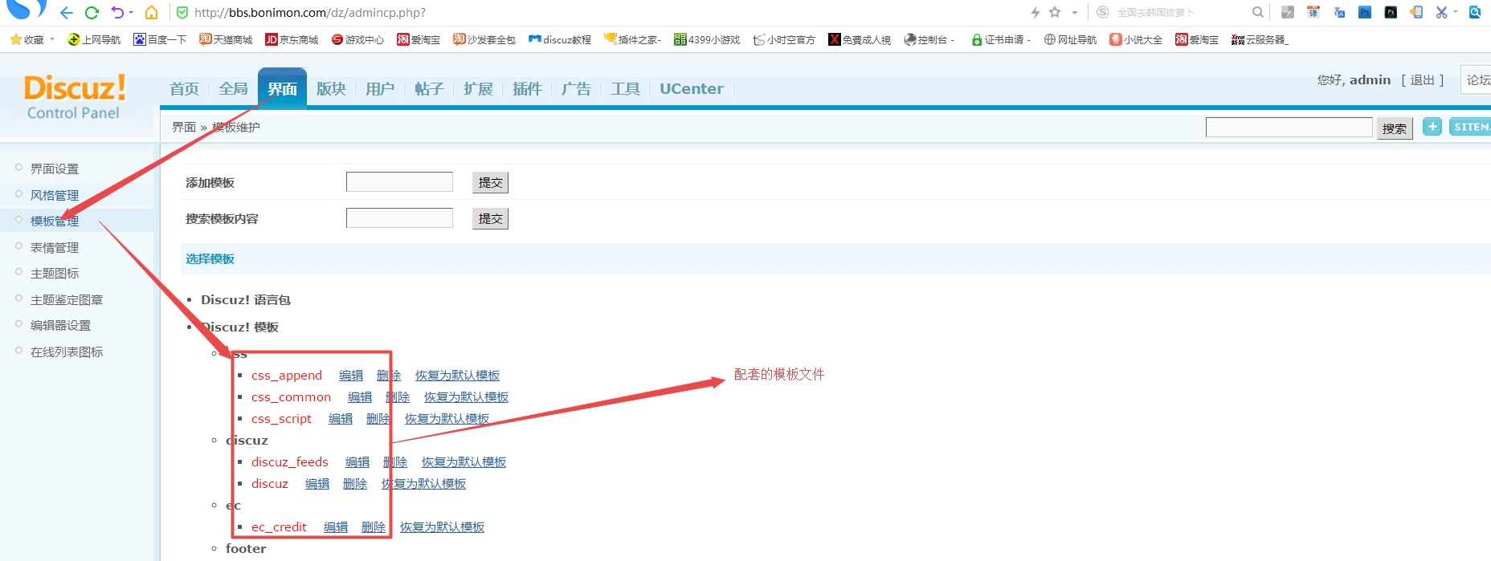Open the 用户 tab
This screenshot has width=1491, height=561.
coord(380,88)
